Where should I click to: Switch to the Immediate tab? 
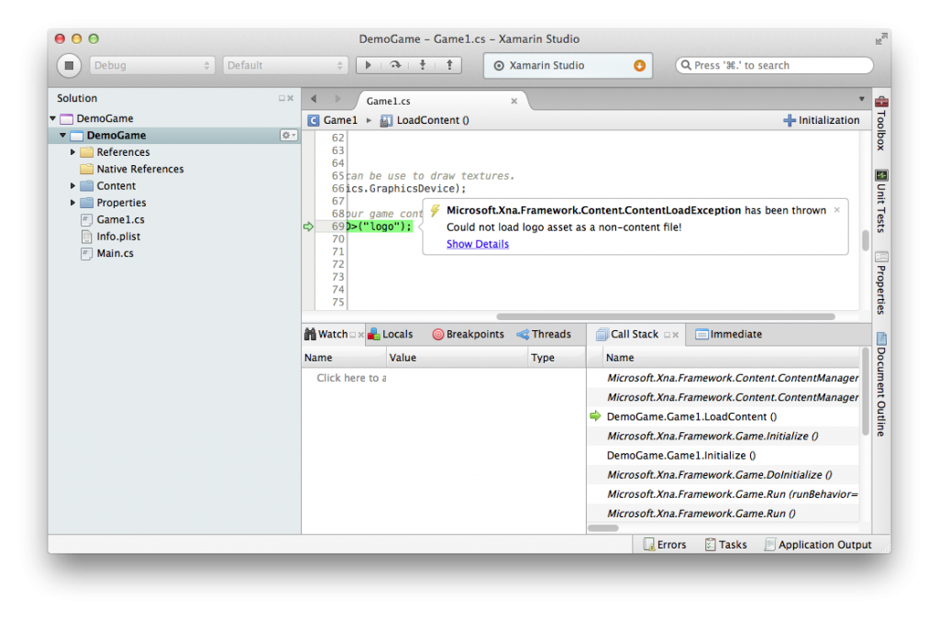coord(729,334)
